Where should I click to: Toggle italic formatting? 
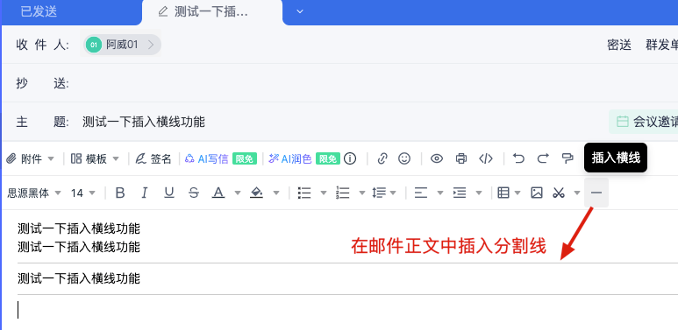click(145, 193)
